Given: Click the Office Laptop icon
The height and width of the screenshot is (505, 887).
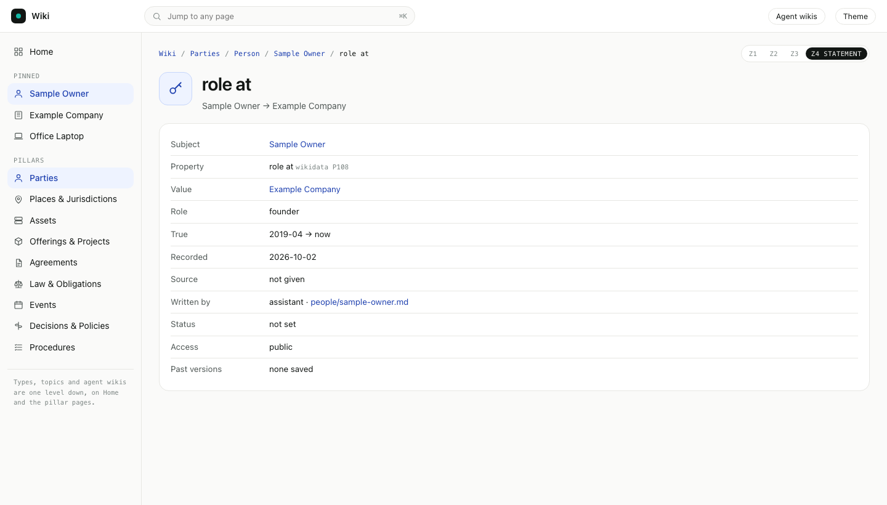Looking at the screenshot, I should point(18,136).
